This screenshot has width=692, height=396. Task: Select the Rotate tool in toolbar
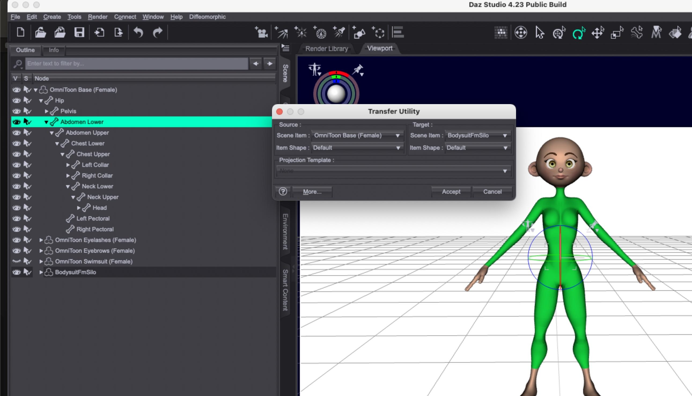578,33
